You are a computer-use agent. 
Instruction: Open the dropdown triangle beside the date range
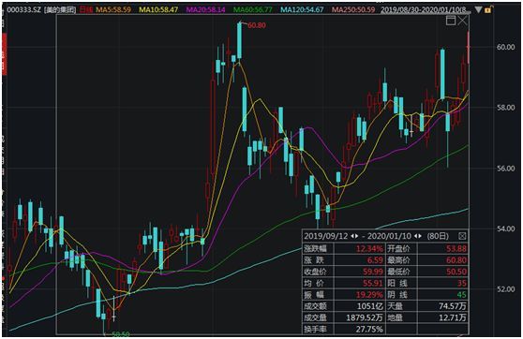pos(479,9)
